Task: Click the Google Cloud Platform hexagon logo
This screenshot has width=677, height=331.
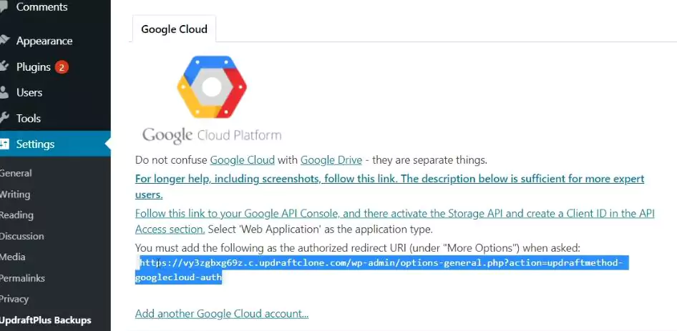Action: click(x=212, y=87)
